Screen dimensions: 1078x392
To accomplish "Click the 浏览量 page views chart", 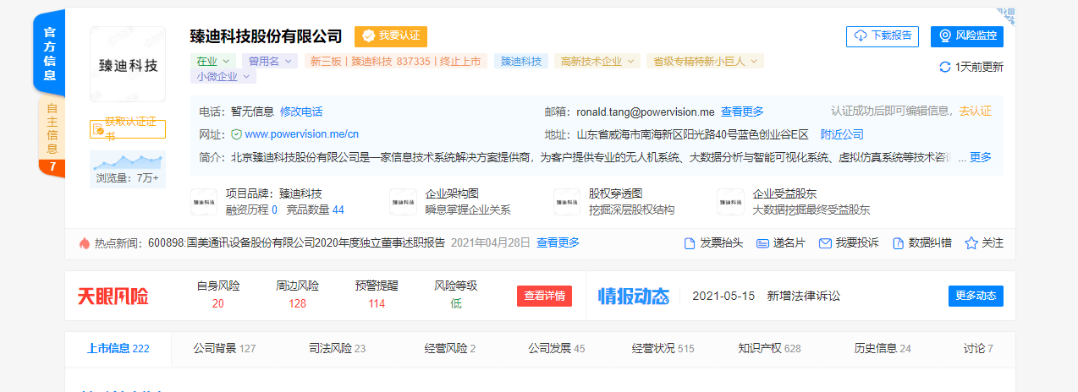I will (128, 169).
